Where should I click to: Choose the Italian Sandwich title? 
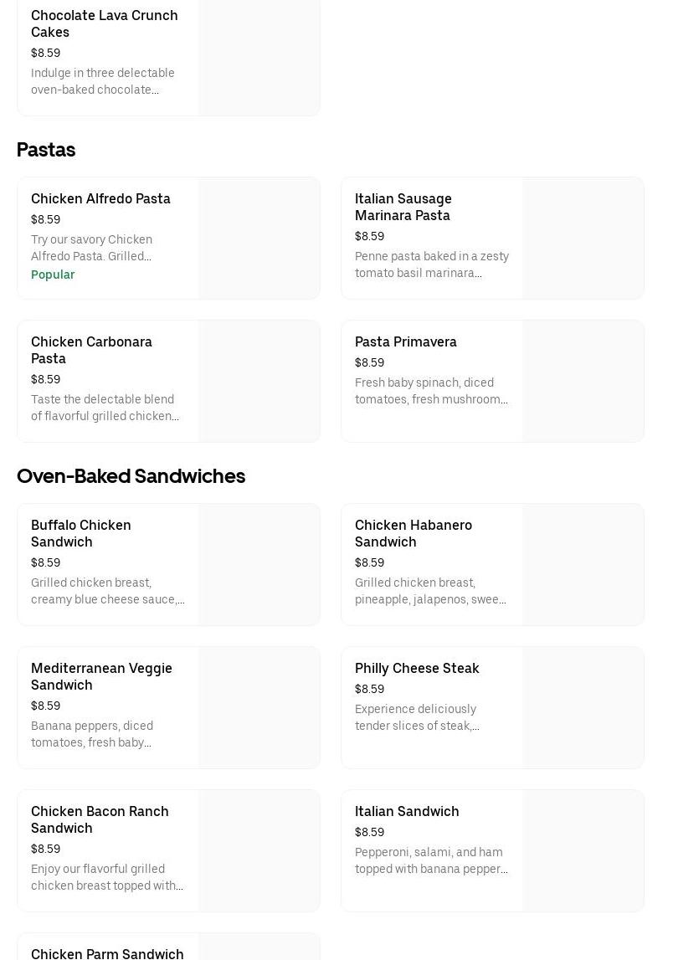407,811
